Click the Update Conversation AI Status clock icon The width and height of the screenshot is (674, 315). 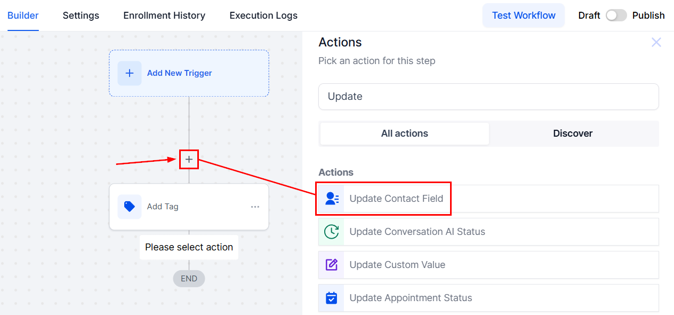coord(332,232)
